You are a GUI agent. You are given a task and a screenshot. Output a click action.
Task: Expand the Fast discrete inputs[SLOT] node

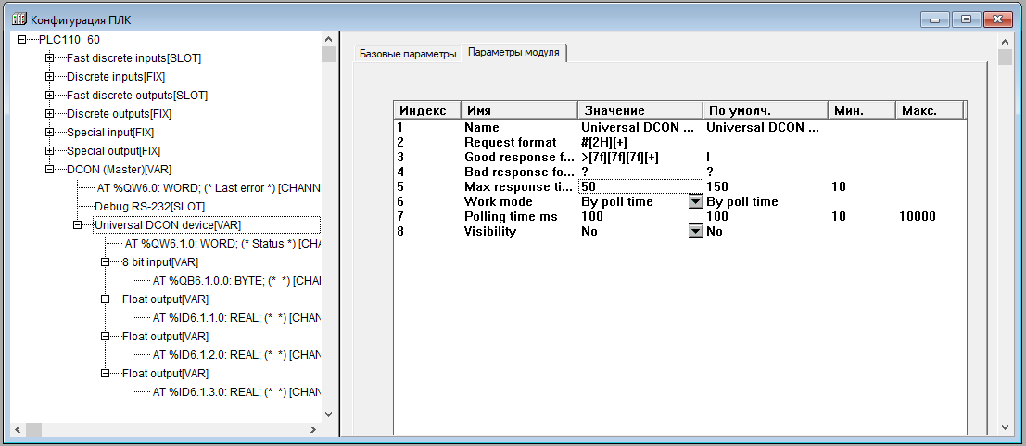coord(50,58)
